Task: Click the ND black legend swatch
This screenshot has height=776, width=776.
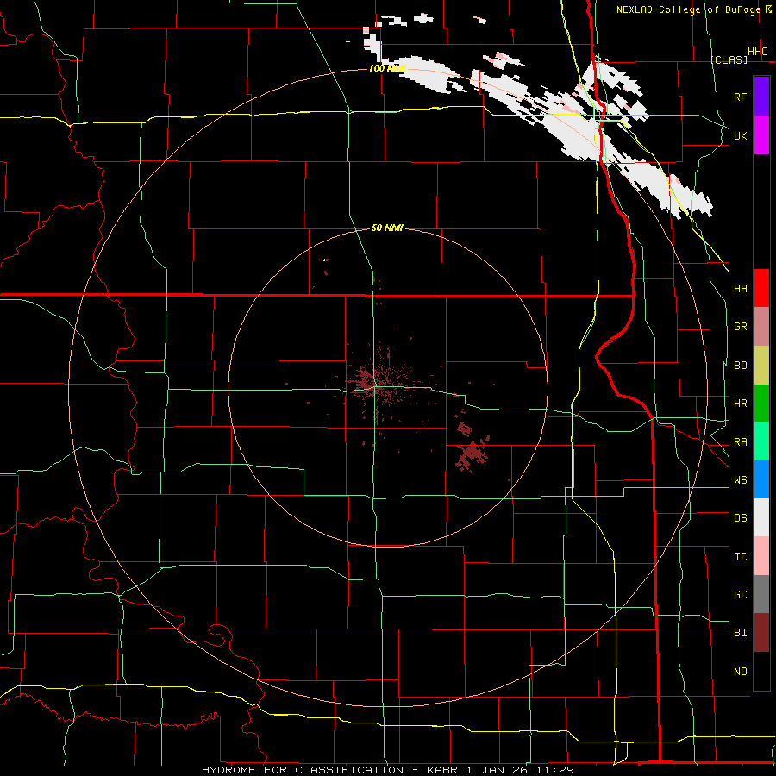Action: pos(761,671)
